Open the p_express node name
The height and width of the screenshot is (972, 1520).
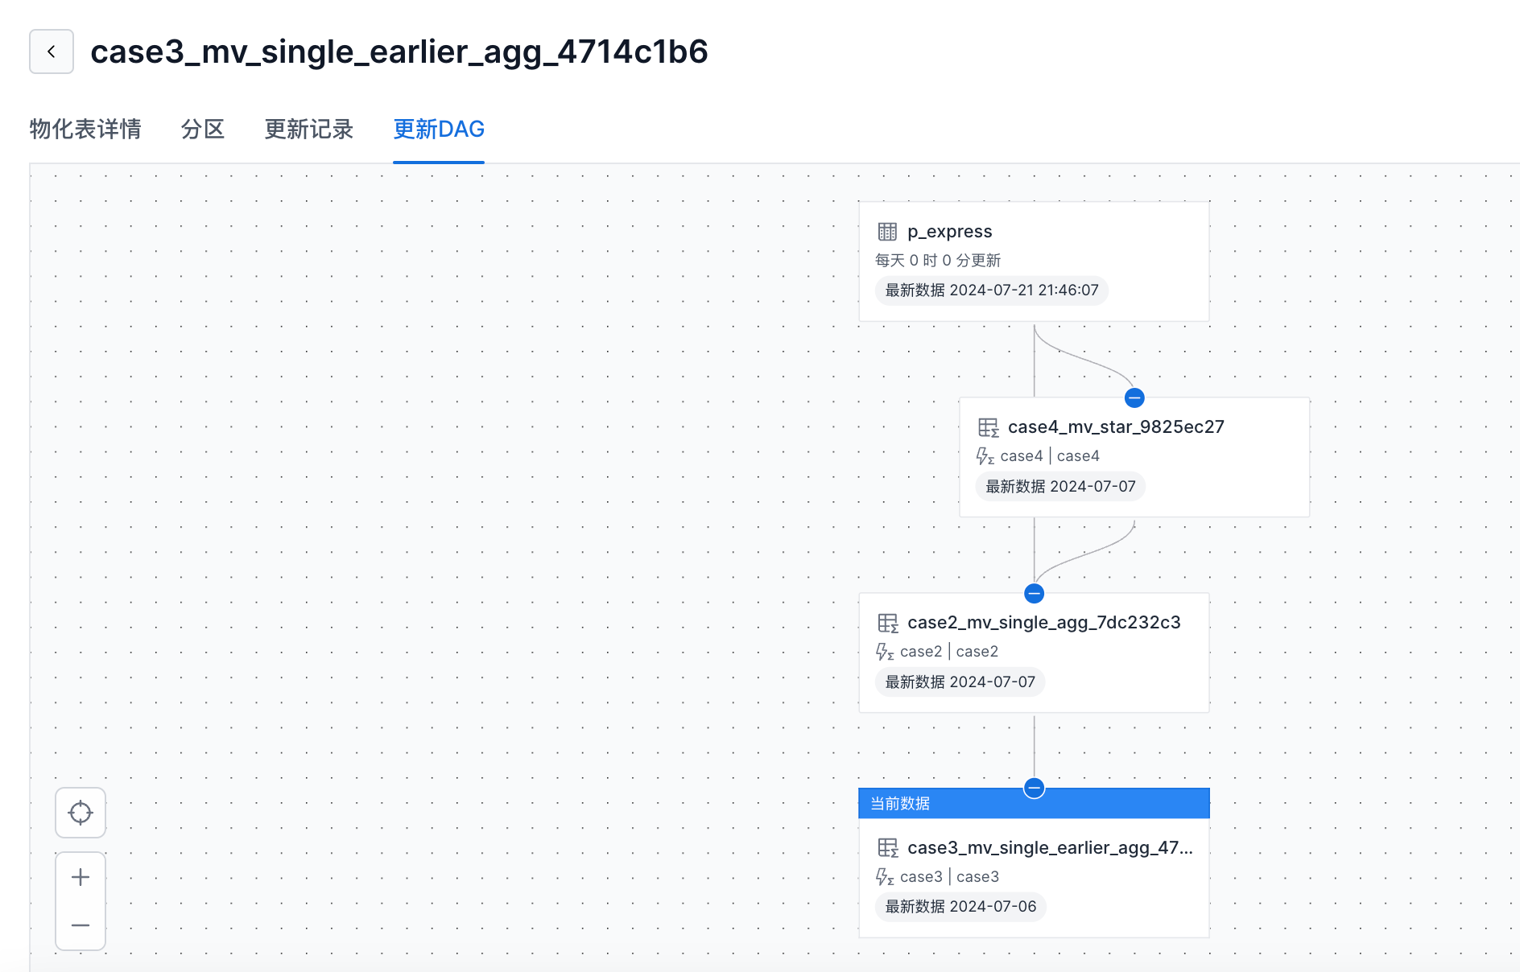pos(950,232)
